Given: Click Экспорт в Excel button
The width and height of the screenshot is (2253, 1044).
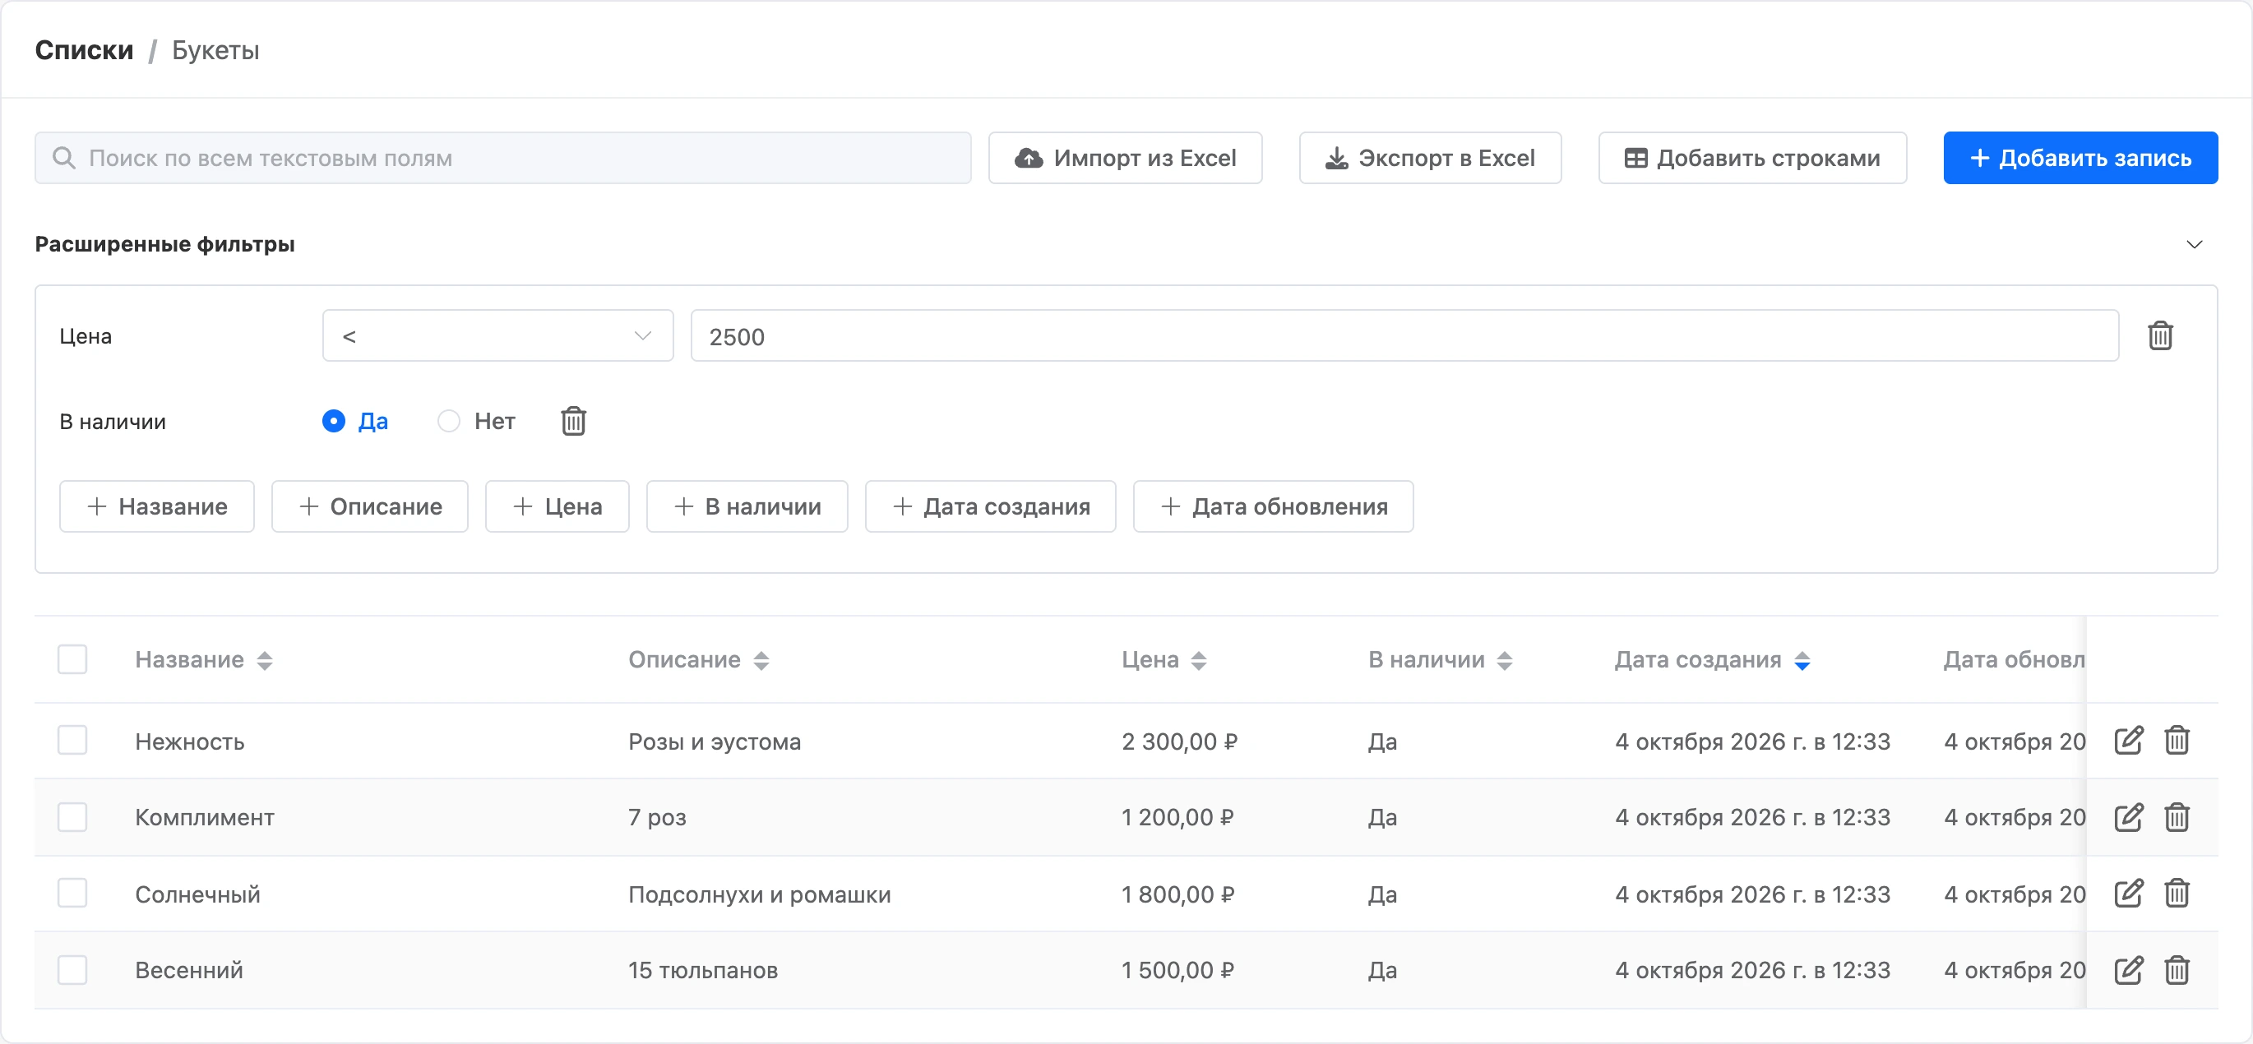Looking at the screenshot, I should (x=1430, y=159).
